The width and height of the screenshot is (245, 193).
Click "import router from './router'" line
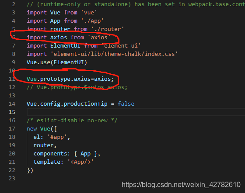(x=75, y=29)
